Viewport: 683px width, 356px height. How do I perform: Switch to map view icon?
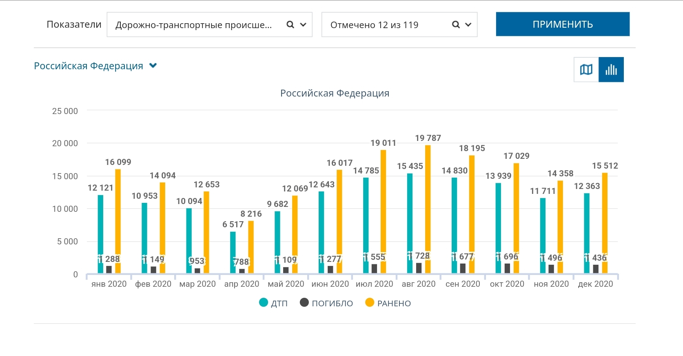pyautogui.click(x=586, y=70)
